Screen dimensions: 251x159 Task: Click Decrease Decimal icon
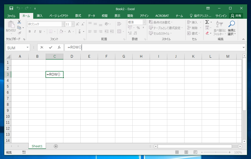pos(135,33)
